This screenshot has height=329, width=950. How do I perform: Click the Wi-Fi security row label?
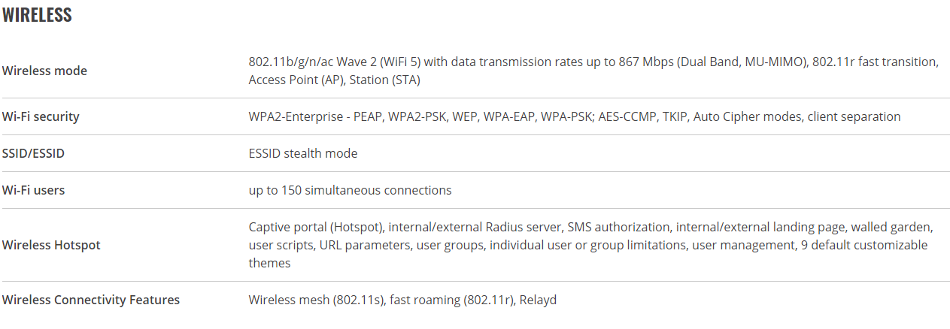(41, 116)
